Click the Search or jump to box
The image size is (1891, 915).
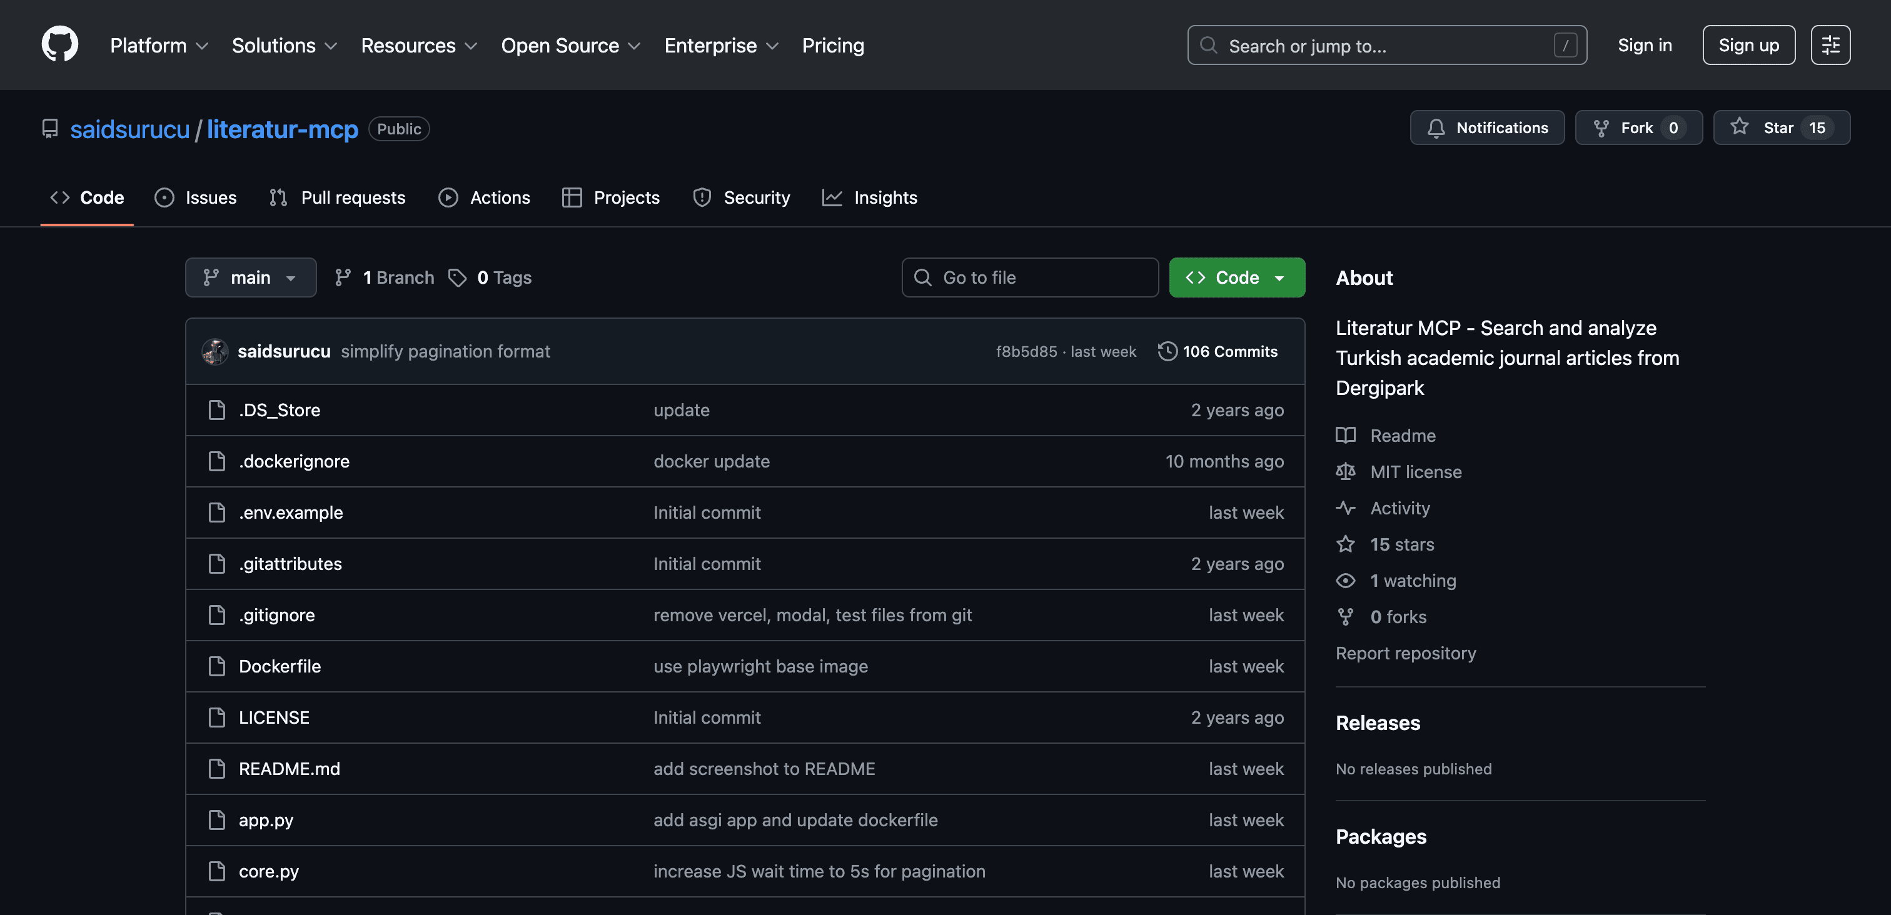(x=1386, y=46)
